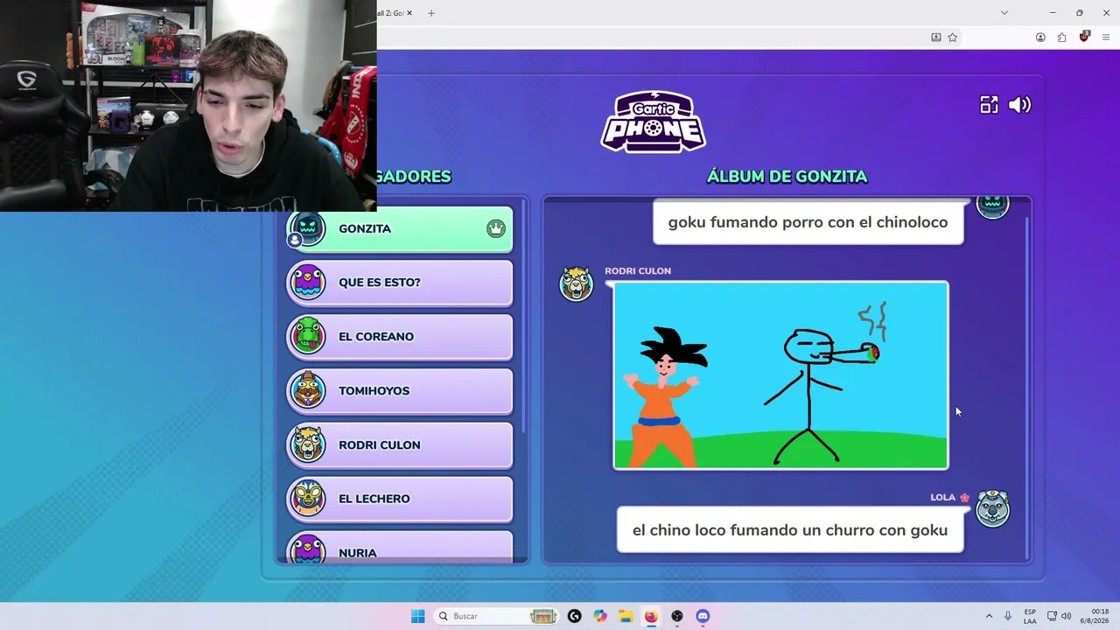Click the 'goku fumando porro con el chinoloco' prompt
The image size is (1120, 630).
808,222
